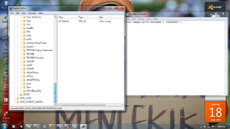Expand the HKEY_USERS hive
The width and height of the screenshot is (230, 129).
15,98
